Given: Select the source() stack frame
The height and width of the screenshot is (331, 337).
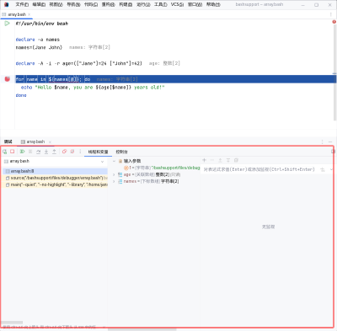Looking at the screenshot, I should tap(55, 178).
